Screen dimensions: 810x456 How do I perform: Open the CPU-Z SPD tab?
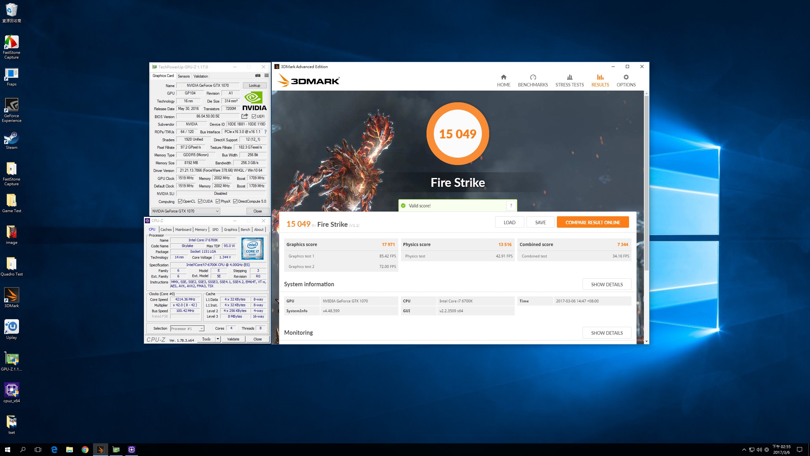tap(215, 230)
